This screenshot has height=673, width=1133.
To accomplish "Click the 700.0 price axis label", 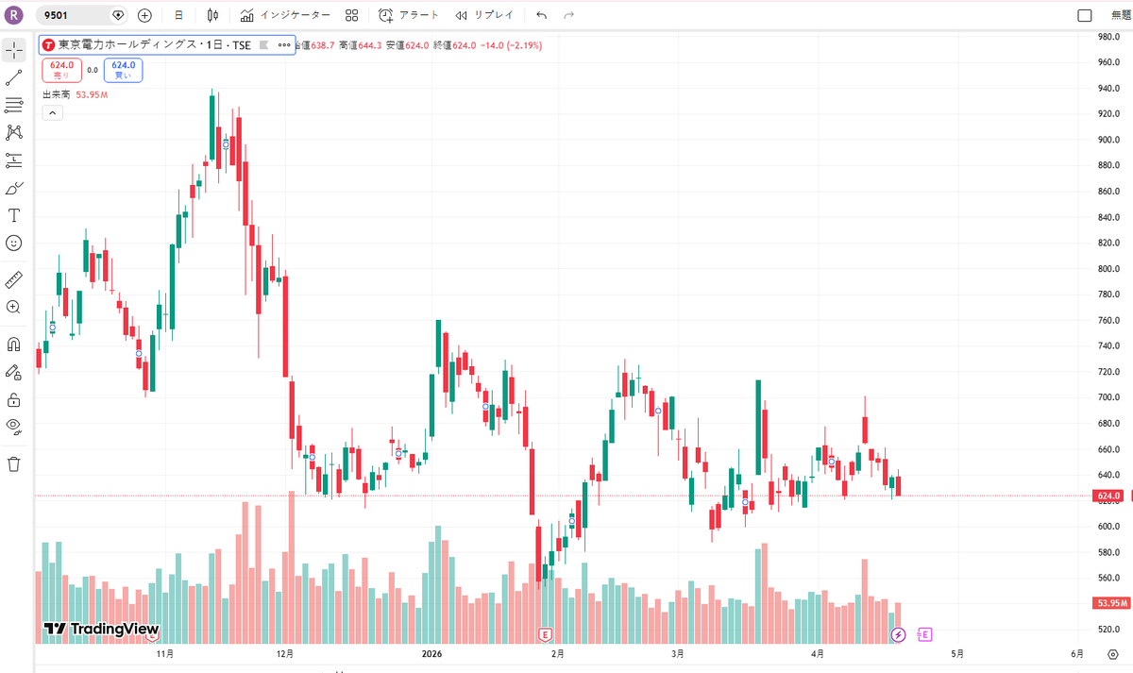I will (x=1108, y=397).
